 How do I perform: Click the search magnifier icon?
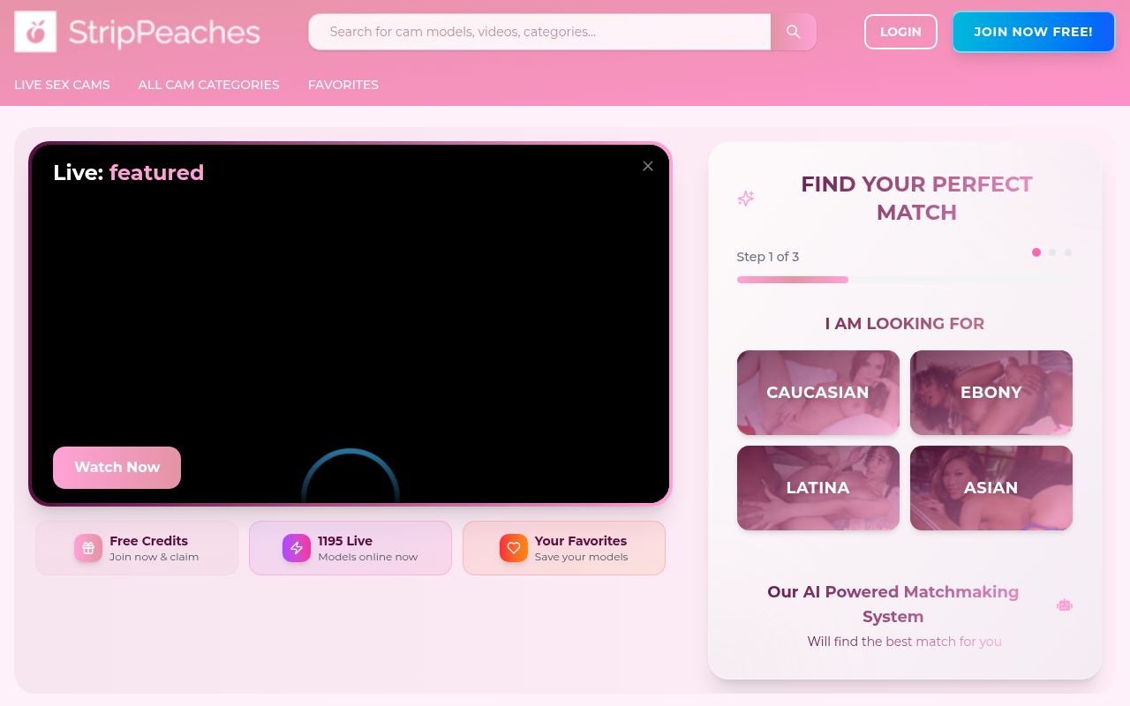pos(792,32)
